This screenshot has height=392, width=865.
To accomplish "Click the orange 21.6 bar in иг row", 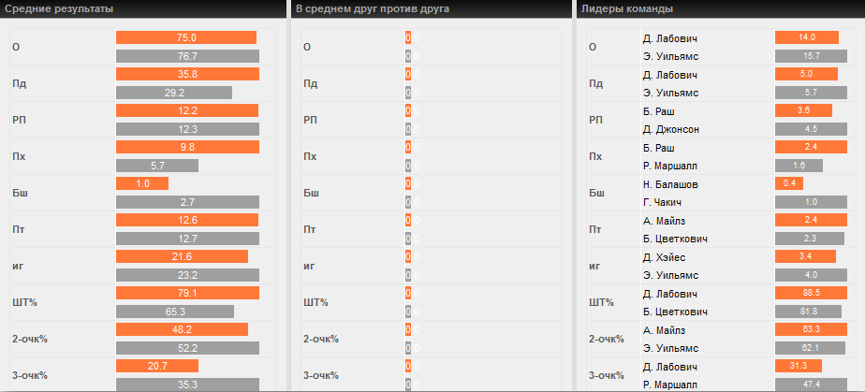I will tap(182, 256).
